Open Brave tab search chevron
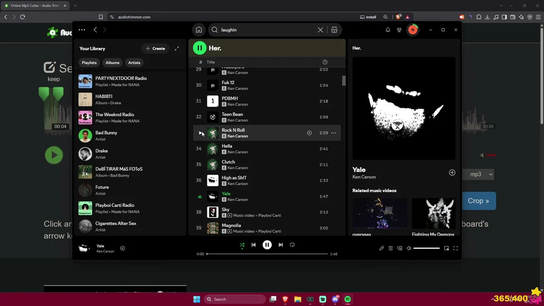This screenshot has width=544, height=306. (501, 6)
